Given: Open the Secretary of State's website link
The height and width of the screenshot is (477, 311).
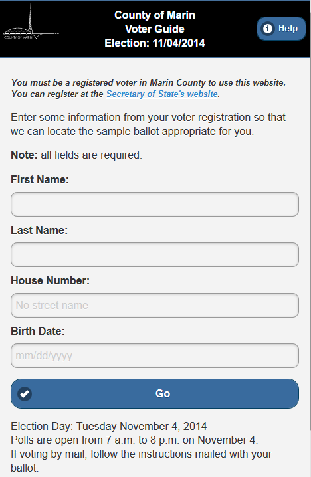Looking at the screenshot, I should 161,94.
